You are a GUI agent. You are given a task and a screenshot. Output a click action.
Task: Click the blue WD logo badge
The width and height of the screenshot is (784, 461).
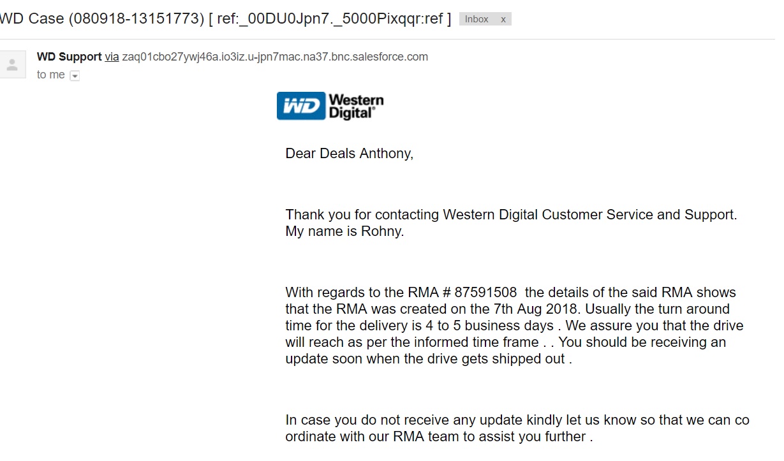click(x=301, y=106)
